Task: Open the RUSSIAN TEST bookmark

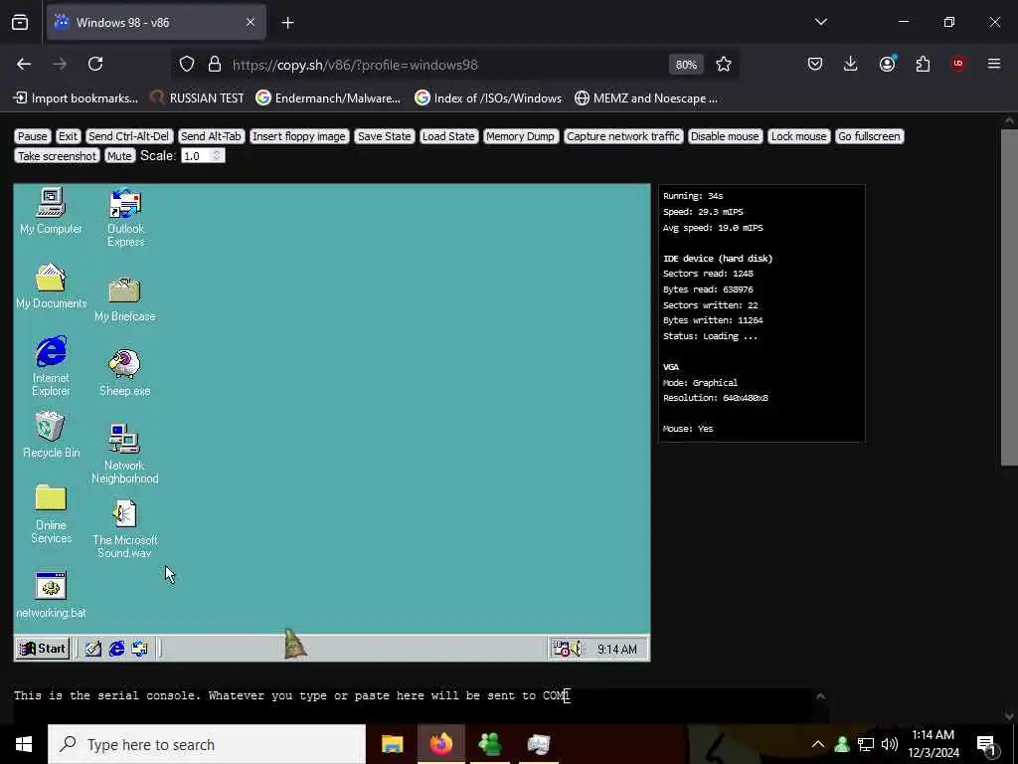Action: pos(198,98)
